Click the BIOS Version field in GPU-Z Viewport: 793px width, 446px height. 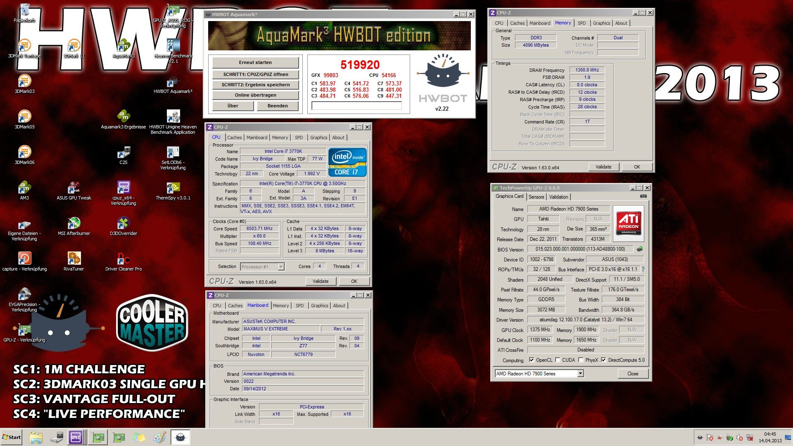[x=580, y=249]
